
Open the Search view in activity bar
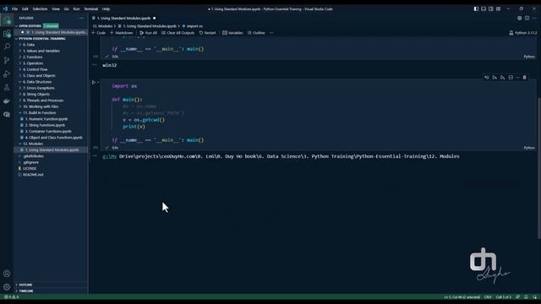[x=7, y=46]
